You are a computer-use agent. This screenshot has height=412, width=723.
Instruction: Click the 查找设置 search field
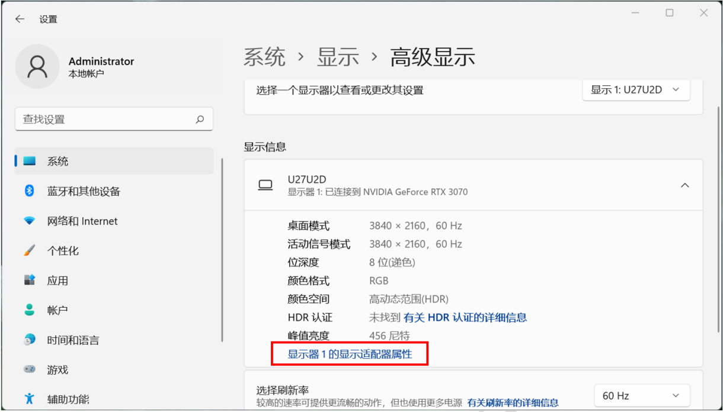107,119
